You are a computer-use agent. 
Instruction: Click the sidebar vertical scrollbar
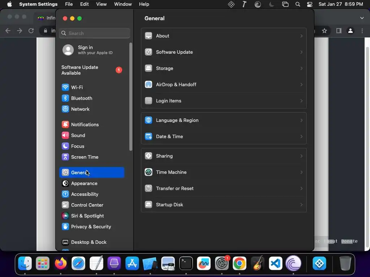tap(131, 97)
